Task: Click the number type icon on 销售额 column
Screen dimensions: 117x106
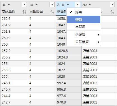Action: click(x=63, y=5)
